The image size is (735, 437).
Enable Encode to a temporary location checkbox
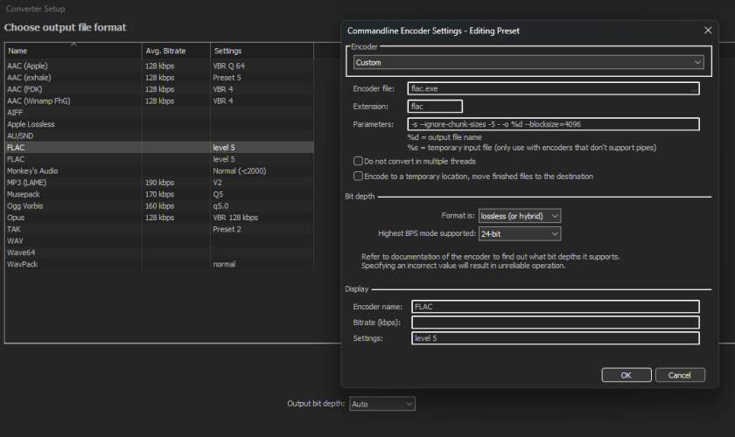click(358, 177)
